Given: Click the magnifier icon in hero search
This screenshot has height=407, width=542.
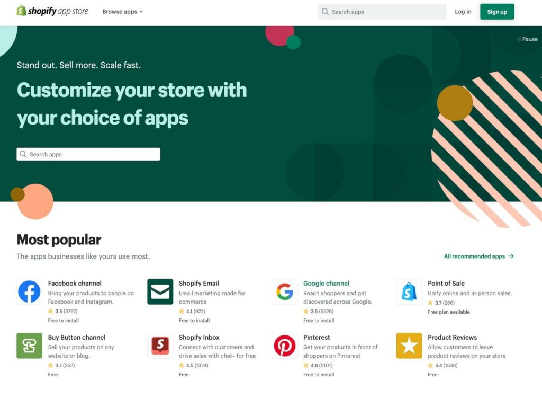Looking at the screenshot, I should coord(23,154).
